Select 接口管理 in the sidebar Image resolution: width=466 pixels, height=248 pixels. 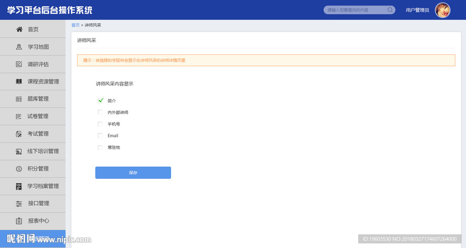point(33,203)
